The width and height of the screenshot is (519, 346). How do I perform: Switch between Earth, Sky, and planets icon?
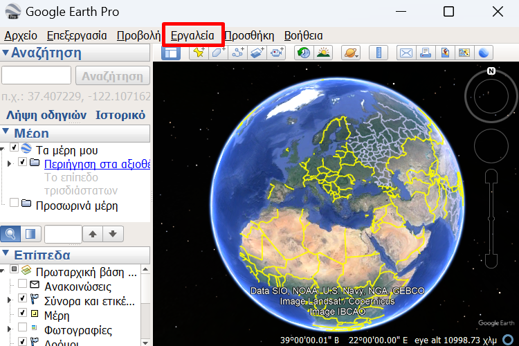(351, 53)
